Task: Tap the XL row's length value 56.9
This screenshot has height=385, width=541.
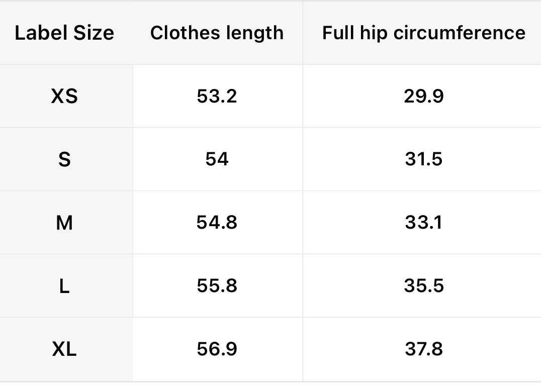Action: point(217,349)
